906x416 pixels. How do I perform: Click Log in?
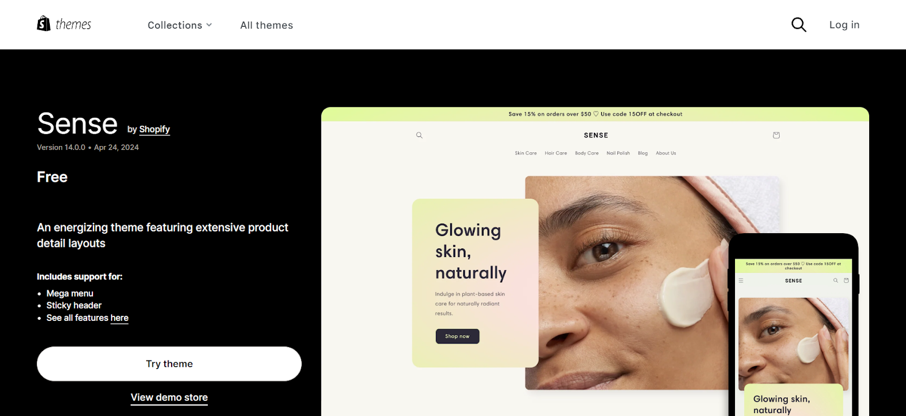844,24
